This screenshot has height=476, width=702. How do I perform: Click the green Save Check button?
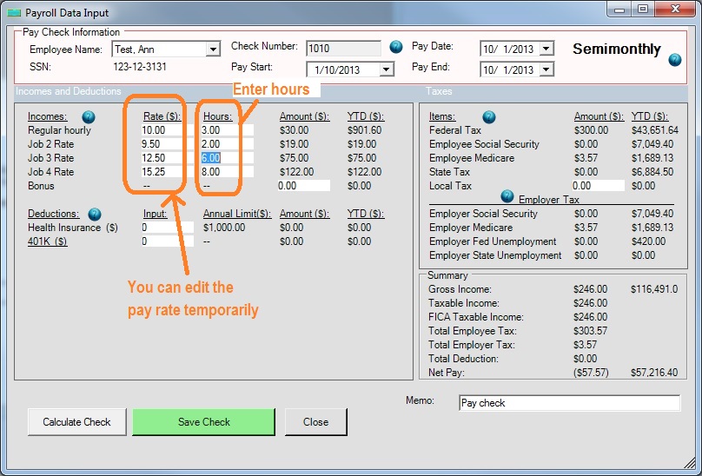point(204,422)
